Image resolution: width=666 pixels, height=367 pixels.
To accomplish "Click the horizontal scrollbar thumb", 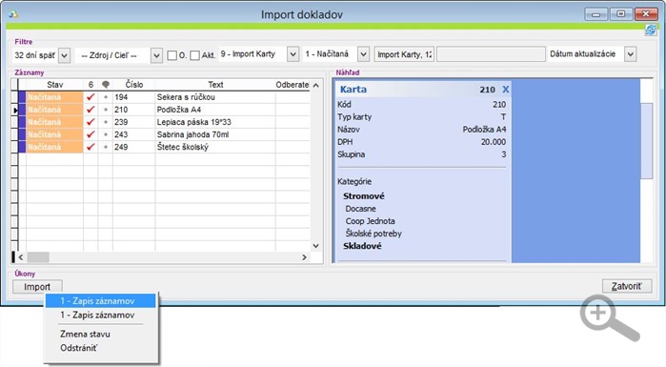I will point(38,257).
